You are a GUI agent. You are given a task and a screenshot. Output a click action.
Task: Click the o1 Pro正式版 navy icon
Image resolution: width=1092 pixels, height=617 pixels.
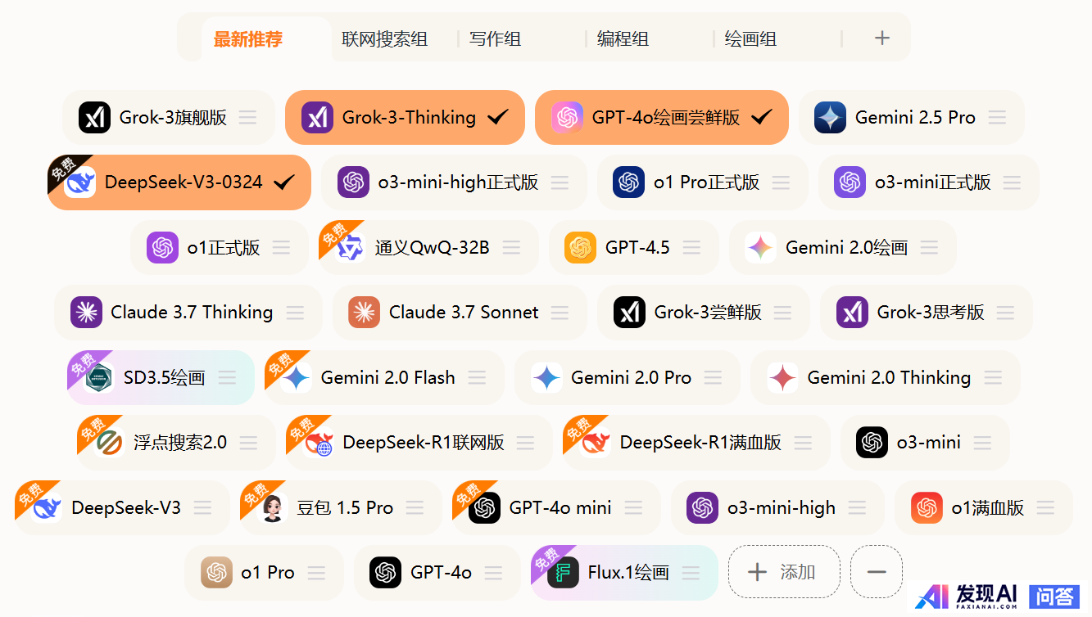tap(628, 182)
